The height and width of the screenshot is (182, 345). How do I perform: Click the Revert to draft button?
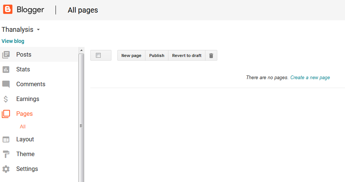[187, 55]
